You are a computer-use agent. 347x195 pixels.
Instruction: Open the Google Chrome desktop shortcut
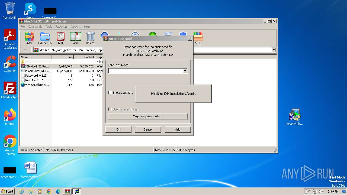coord(10,145)
